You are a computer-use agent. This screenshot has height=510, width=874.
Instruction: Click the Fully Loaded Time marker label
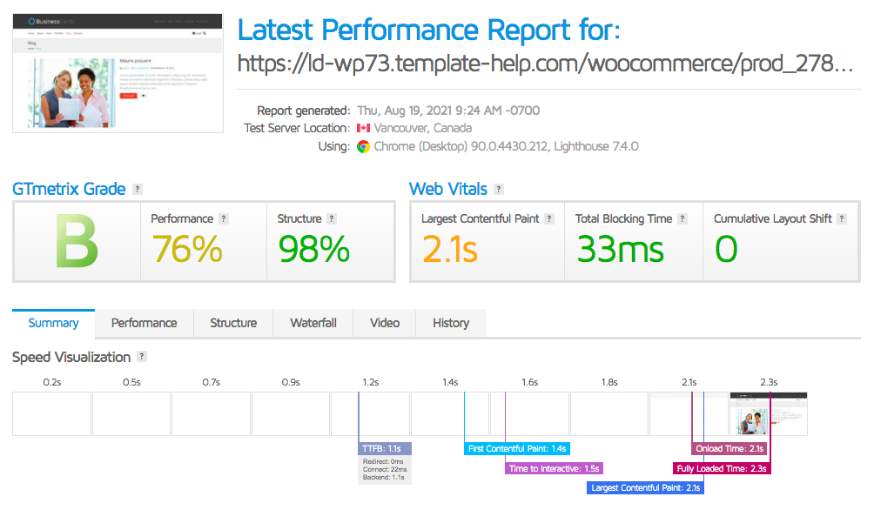click(723, 468)
